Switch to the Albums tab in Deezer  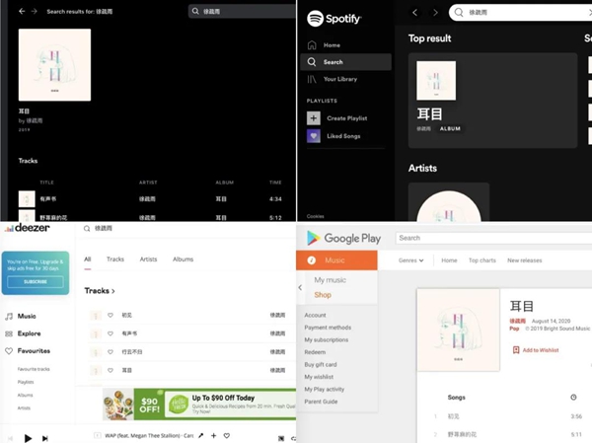183,259
